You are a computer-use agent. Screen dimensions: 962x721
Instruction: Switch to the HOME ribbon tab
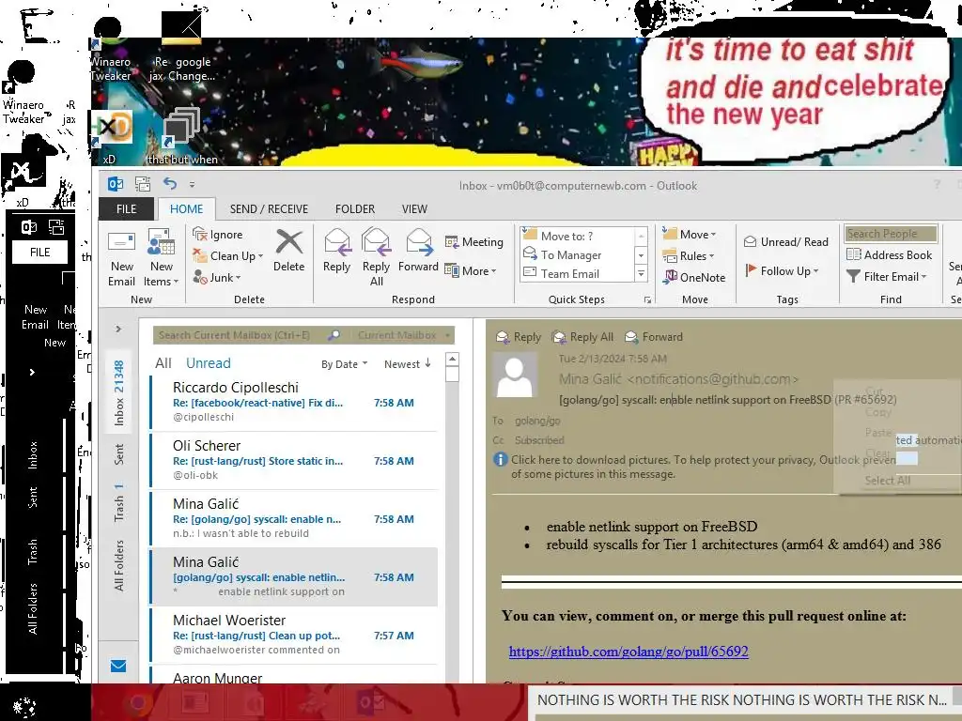click(187, 209)
